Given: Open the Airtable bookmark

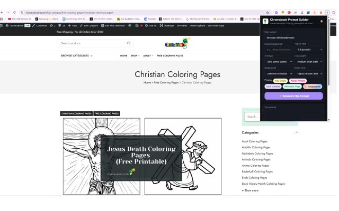Looking at the screenshot, I should 225,19.
